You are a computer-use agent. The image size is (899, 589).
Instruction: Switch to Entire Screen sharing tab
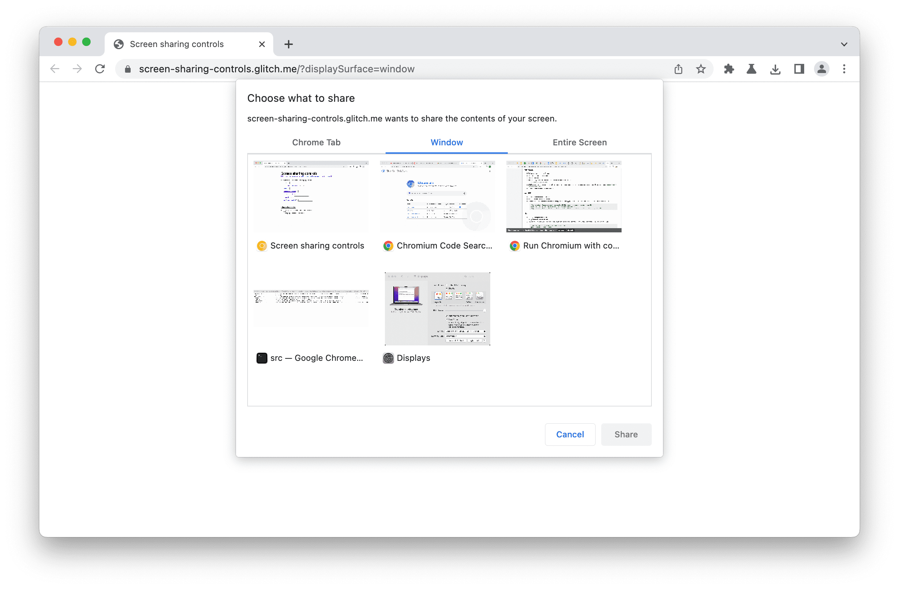(x=579, y=142)
